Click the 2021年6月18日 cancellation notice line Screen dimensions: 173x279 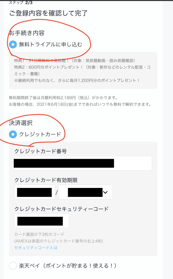80,104
